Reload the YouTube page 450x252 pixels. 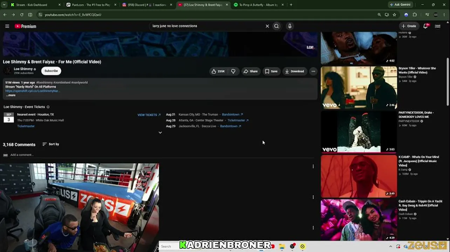tap(22, 15)
